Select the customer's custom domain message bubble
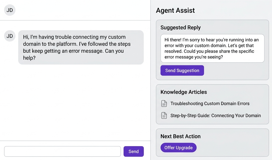The width and height of the screenshot is (272, 160). click(81, 47)
